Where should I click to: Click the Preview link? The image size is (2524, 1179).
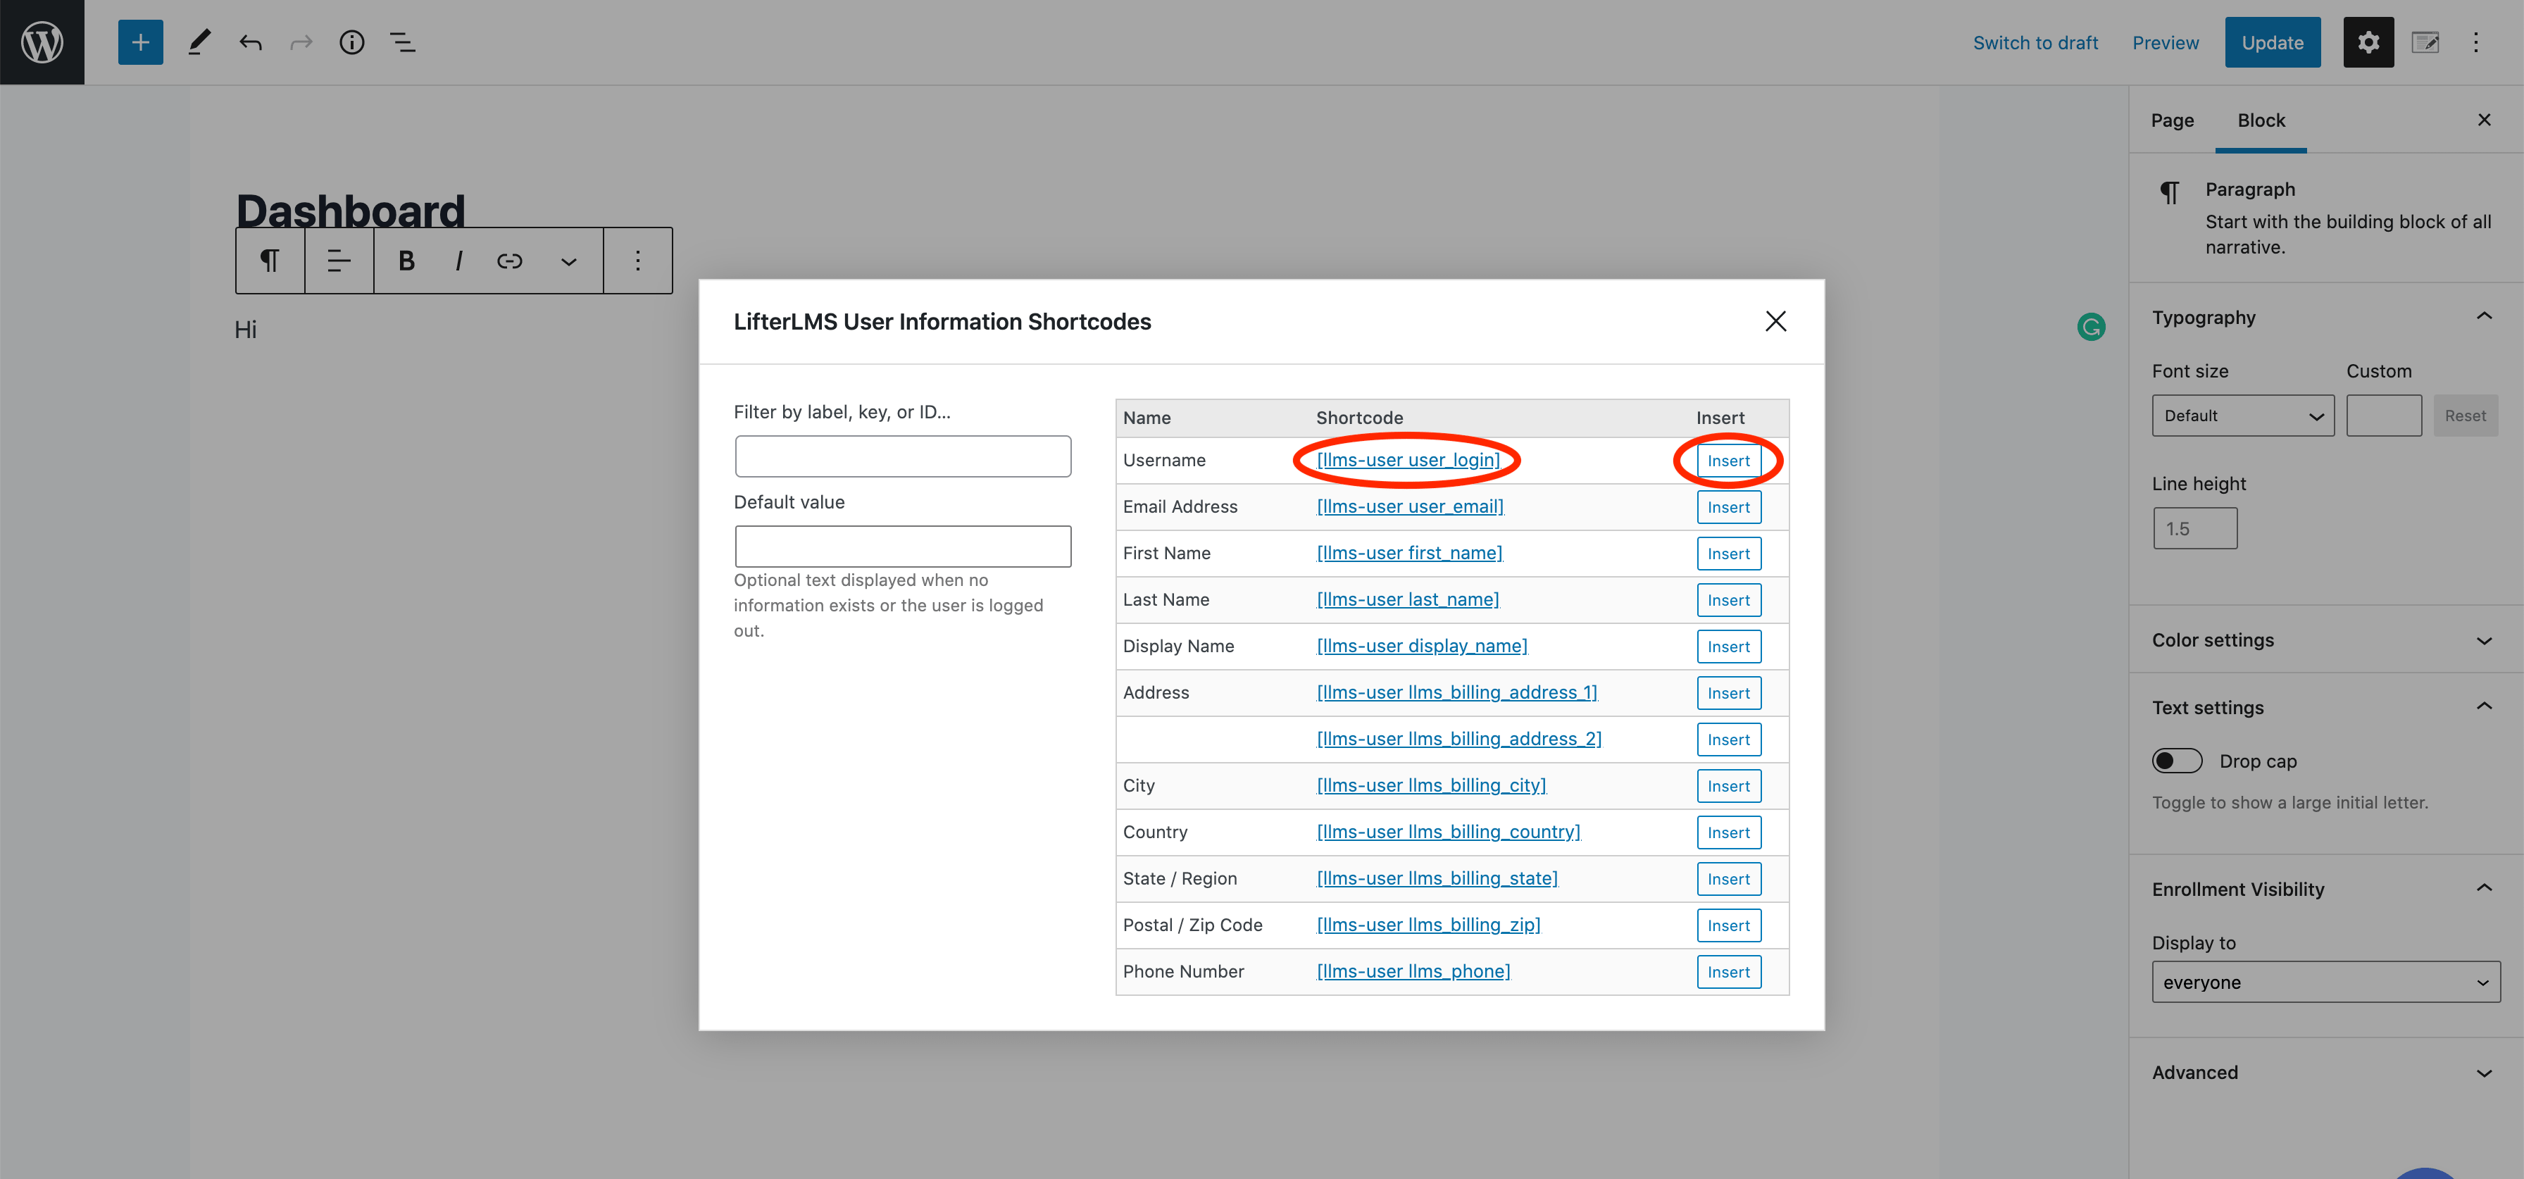click(2166, 42)
